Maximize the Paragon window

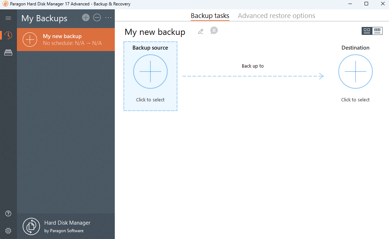click(366, 4)
